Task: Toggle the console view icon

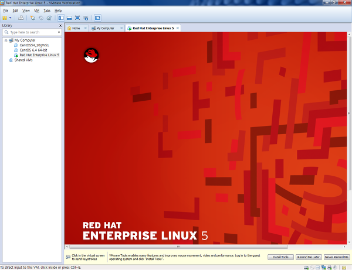Action: pos(97,18)
